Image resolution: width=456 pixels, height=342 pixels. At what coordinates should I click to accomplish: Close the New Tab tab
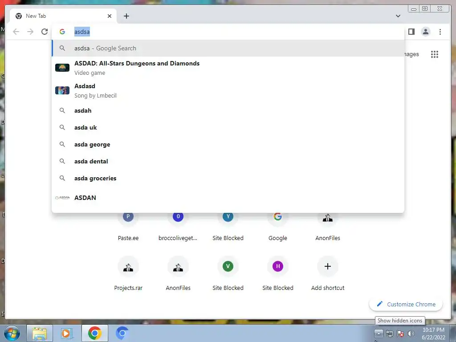110,16
